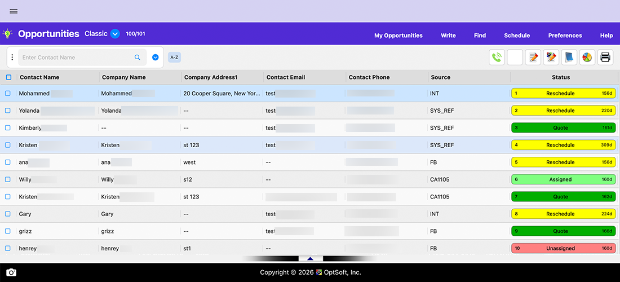The width and height of the screenshot is (620, 282).
Task: Open the pie chart report icon
Action: [x=587, y=58]
